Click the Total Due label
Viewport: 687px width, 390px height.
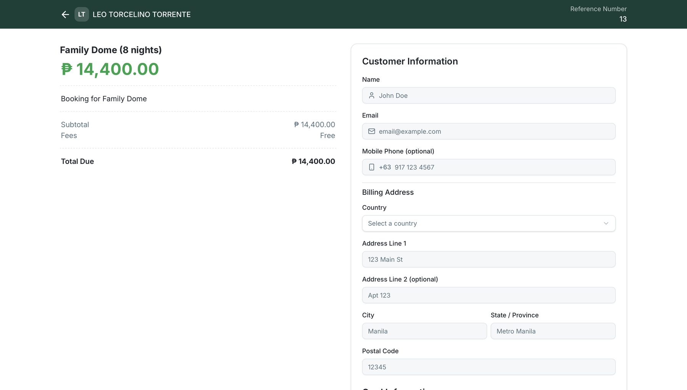pyautogui.click(x=77, y=161)
